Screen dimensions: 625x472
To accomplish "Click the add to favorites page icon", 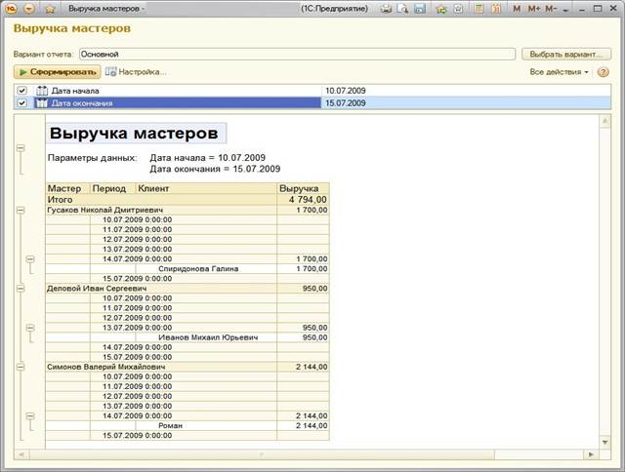I will click(x=458, y=9).
